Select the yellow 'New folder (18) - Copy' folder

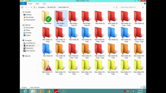click(x=139, y=65)
